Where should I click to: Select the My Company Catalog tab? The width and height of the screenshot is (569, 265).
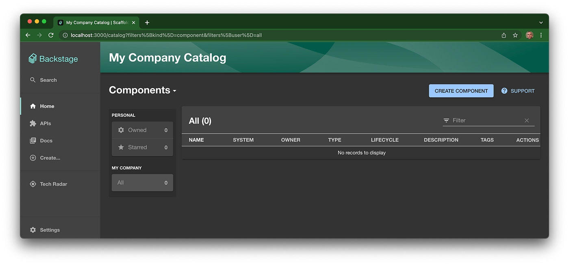point(96,22)
